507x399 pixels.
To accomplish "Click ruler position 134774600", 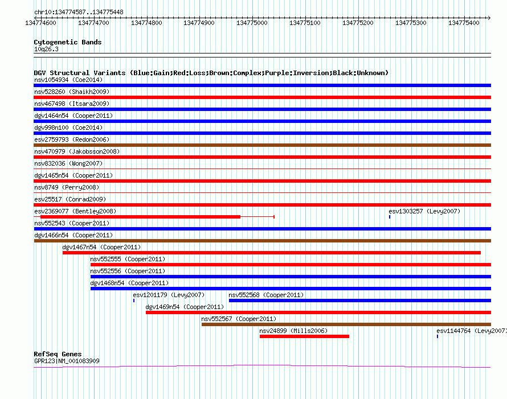I will coord(41,23).
